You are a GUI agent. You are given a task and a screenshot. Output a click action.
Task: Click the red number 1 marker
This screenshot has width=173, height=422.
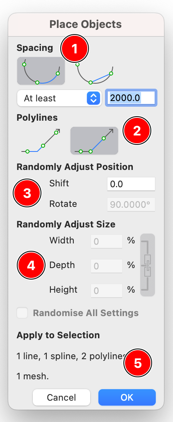pyautogui.click(x=75, y=49)
